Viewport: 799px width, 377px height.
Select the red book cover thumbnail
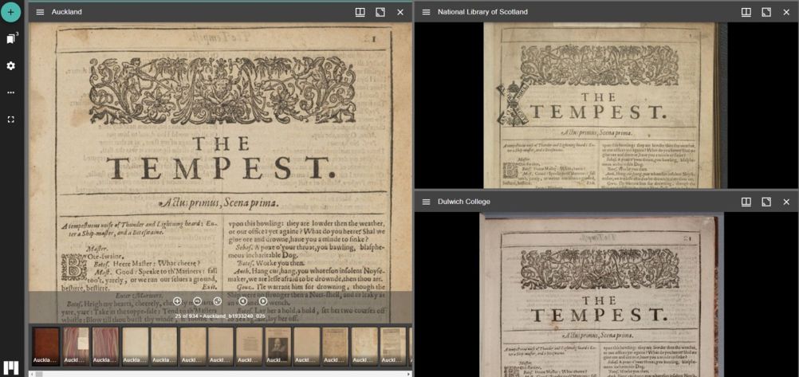click(x=46, y=346)
